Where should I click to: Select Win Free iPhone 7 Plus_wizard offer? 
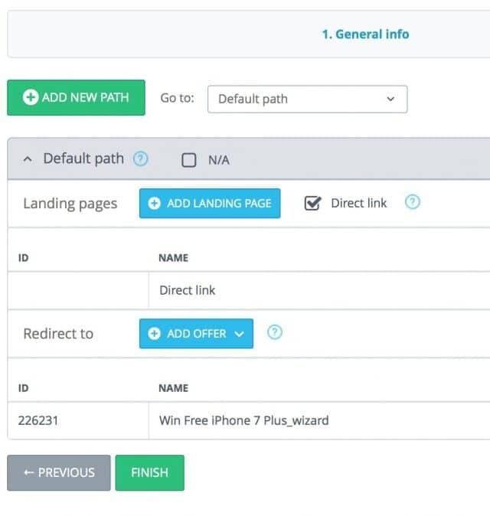[x=243, y=420]
